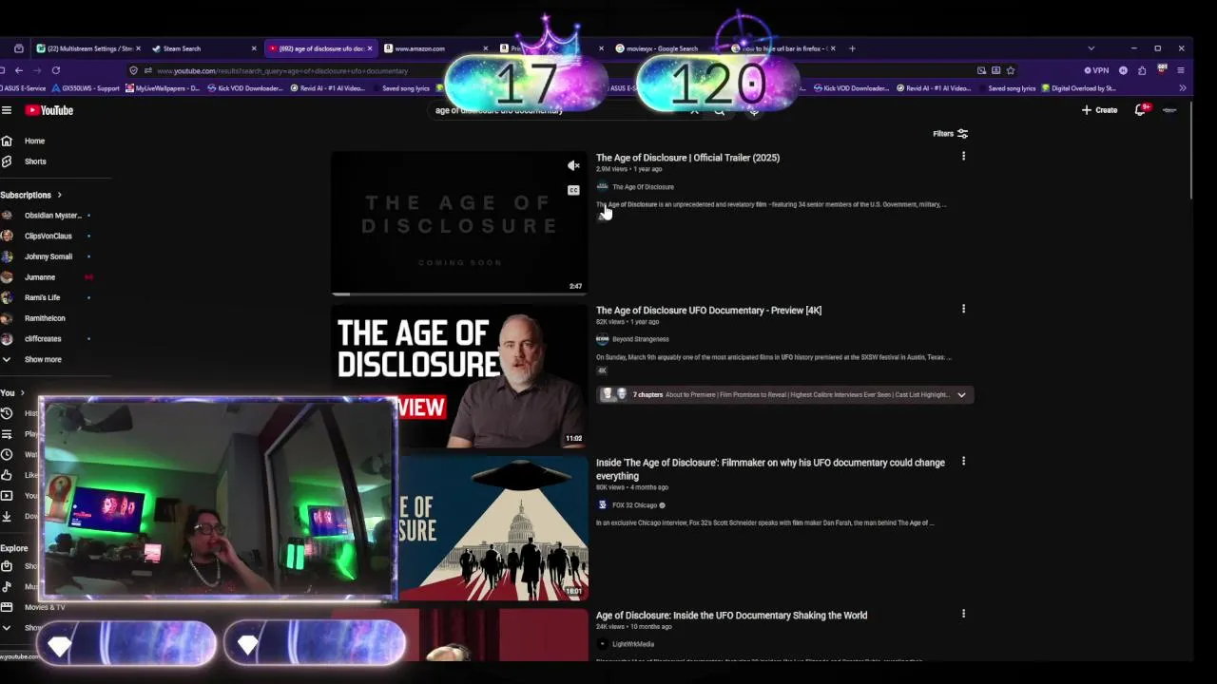Open Inside the UFO Documentary Shaking the World
The image size is (1217, 684).
[x=731, y=616]
